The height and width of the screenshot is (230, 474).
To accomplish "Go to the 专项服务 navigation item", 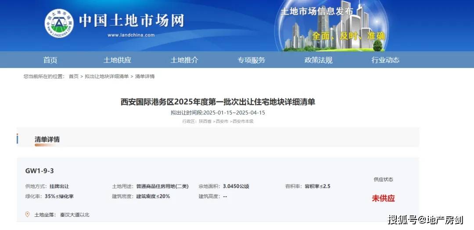I will pyautogui.click(x=251, y=60).
